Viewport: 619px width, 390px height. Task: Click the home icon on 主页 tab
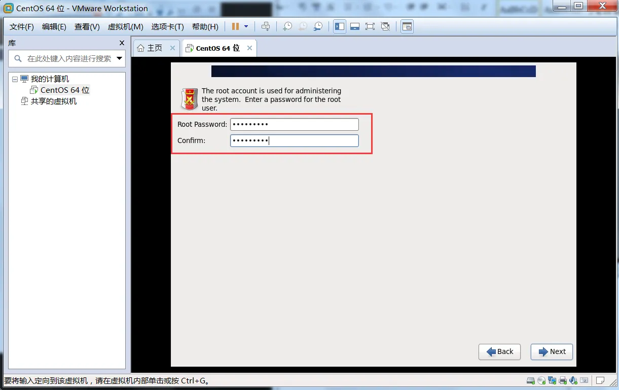(x=141, y=48)
